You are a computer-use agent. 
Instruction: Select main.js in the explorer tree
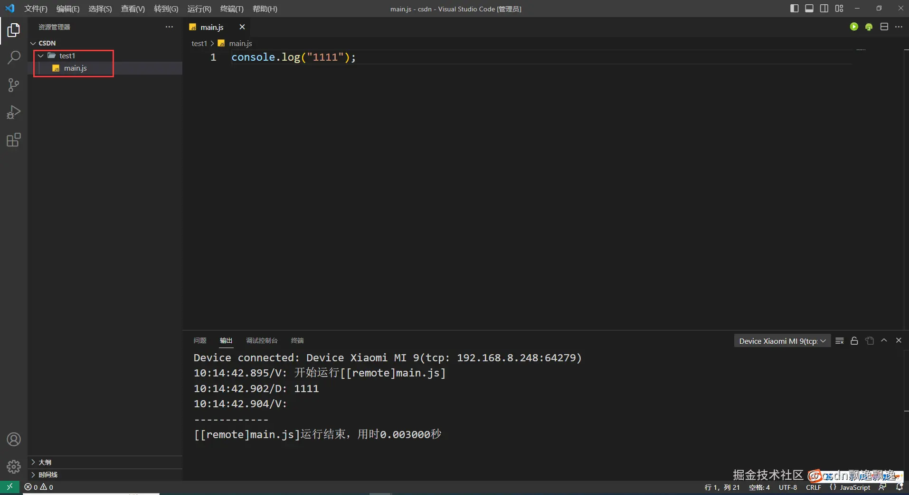pyautogui.click(x=105, y=68)
